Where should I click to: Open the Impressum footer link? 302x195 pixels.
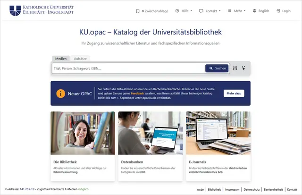232,190
